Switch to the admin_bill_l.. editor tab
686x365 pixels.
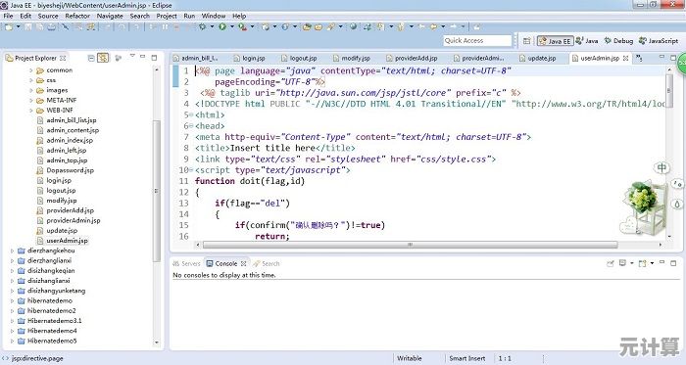(x=196, y=58)
